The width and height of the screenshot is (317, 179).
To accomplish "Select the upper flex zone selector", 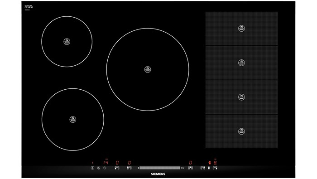I will [x=202, y=168].
